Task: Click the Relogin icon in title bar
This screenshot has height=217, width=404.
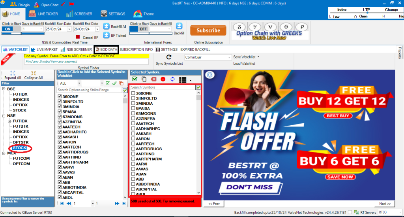Action: 13,4
